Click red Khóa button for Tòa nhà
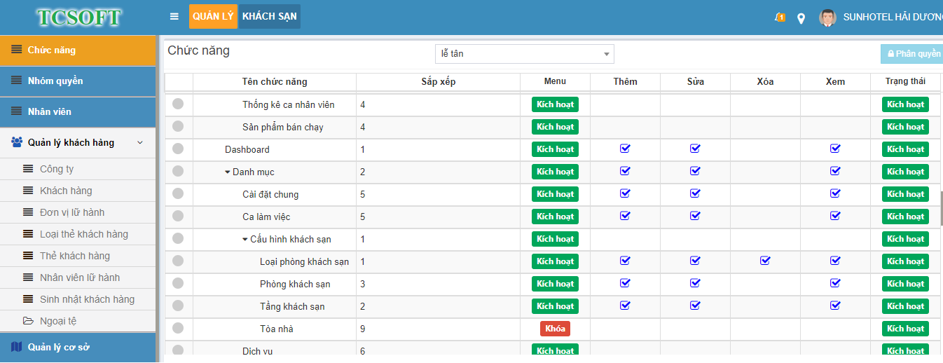This screenshot has width=943, height=363. click(x=555, y=329)
